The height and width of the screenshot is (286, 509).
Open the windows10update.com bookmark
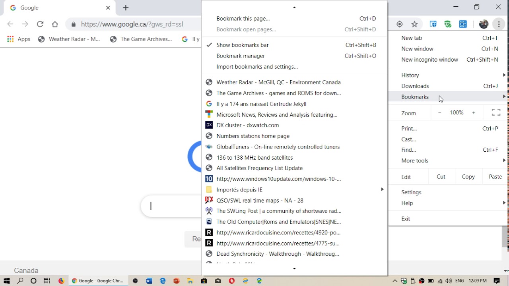[x=294, y=179]
